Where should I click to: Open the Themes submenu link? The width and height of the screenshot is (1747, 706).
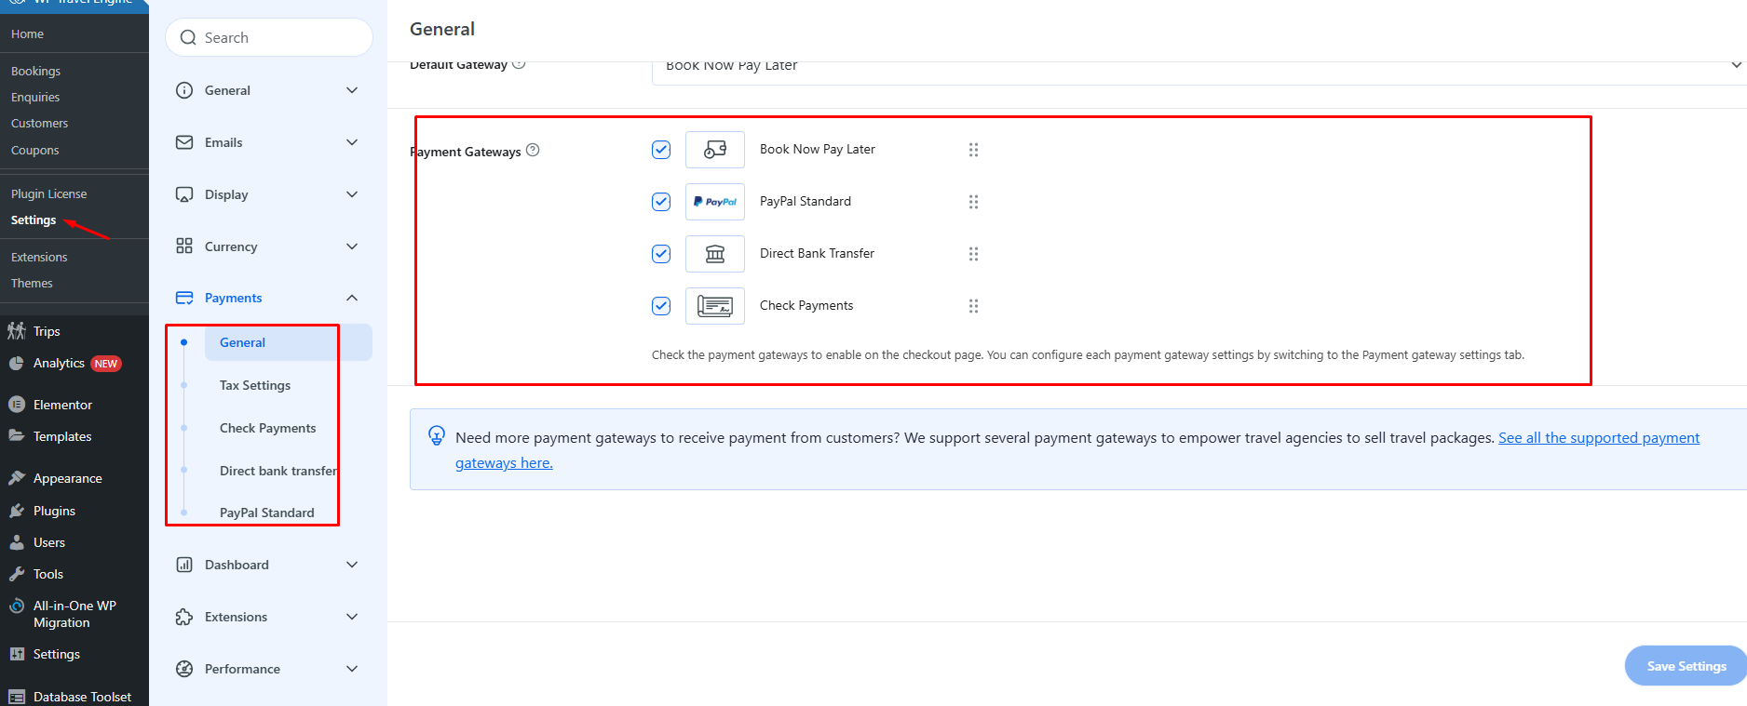pos(32,283)
